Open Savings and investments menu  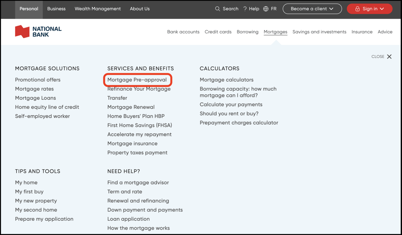(x=319, y=32)
